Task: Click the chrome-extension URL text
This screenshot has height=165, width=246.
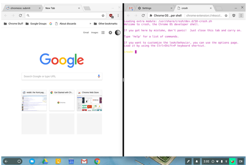Action: click(204, 15)
